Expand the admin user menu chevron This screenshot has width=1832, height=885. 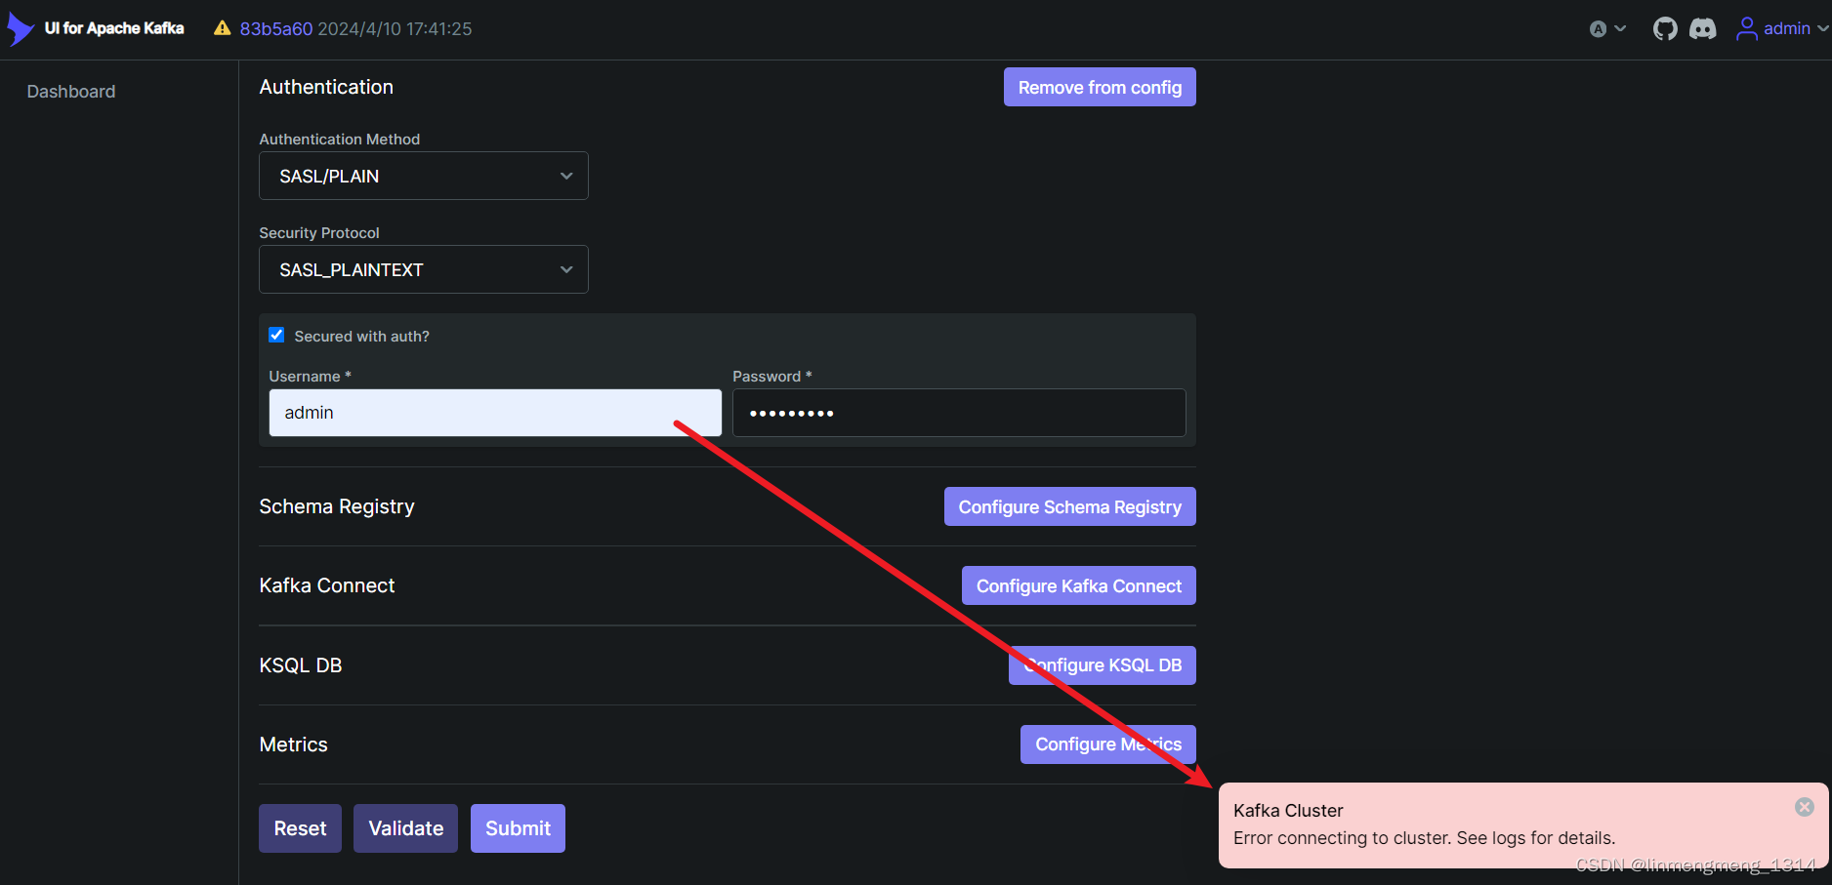(x=1822, y=29)
